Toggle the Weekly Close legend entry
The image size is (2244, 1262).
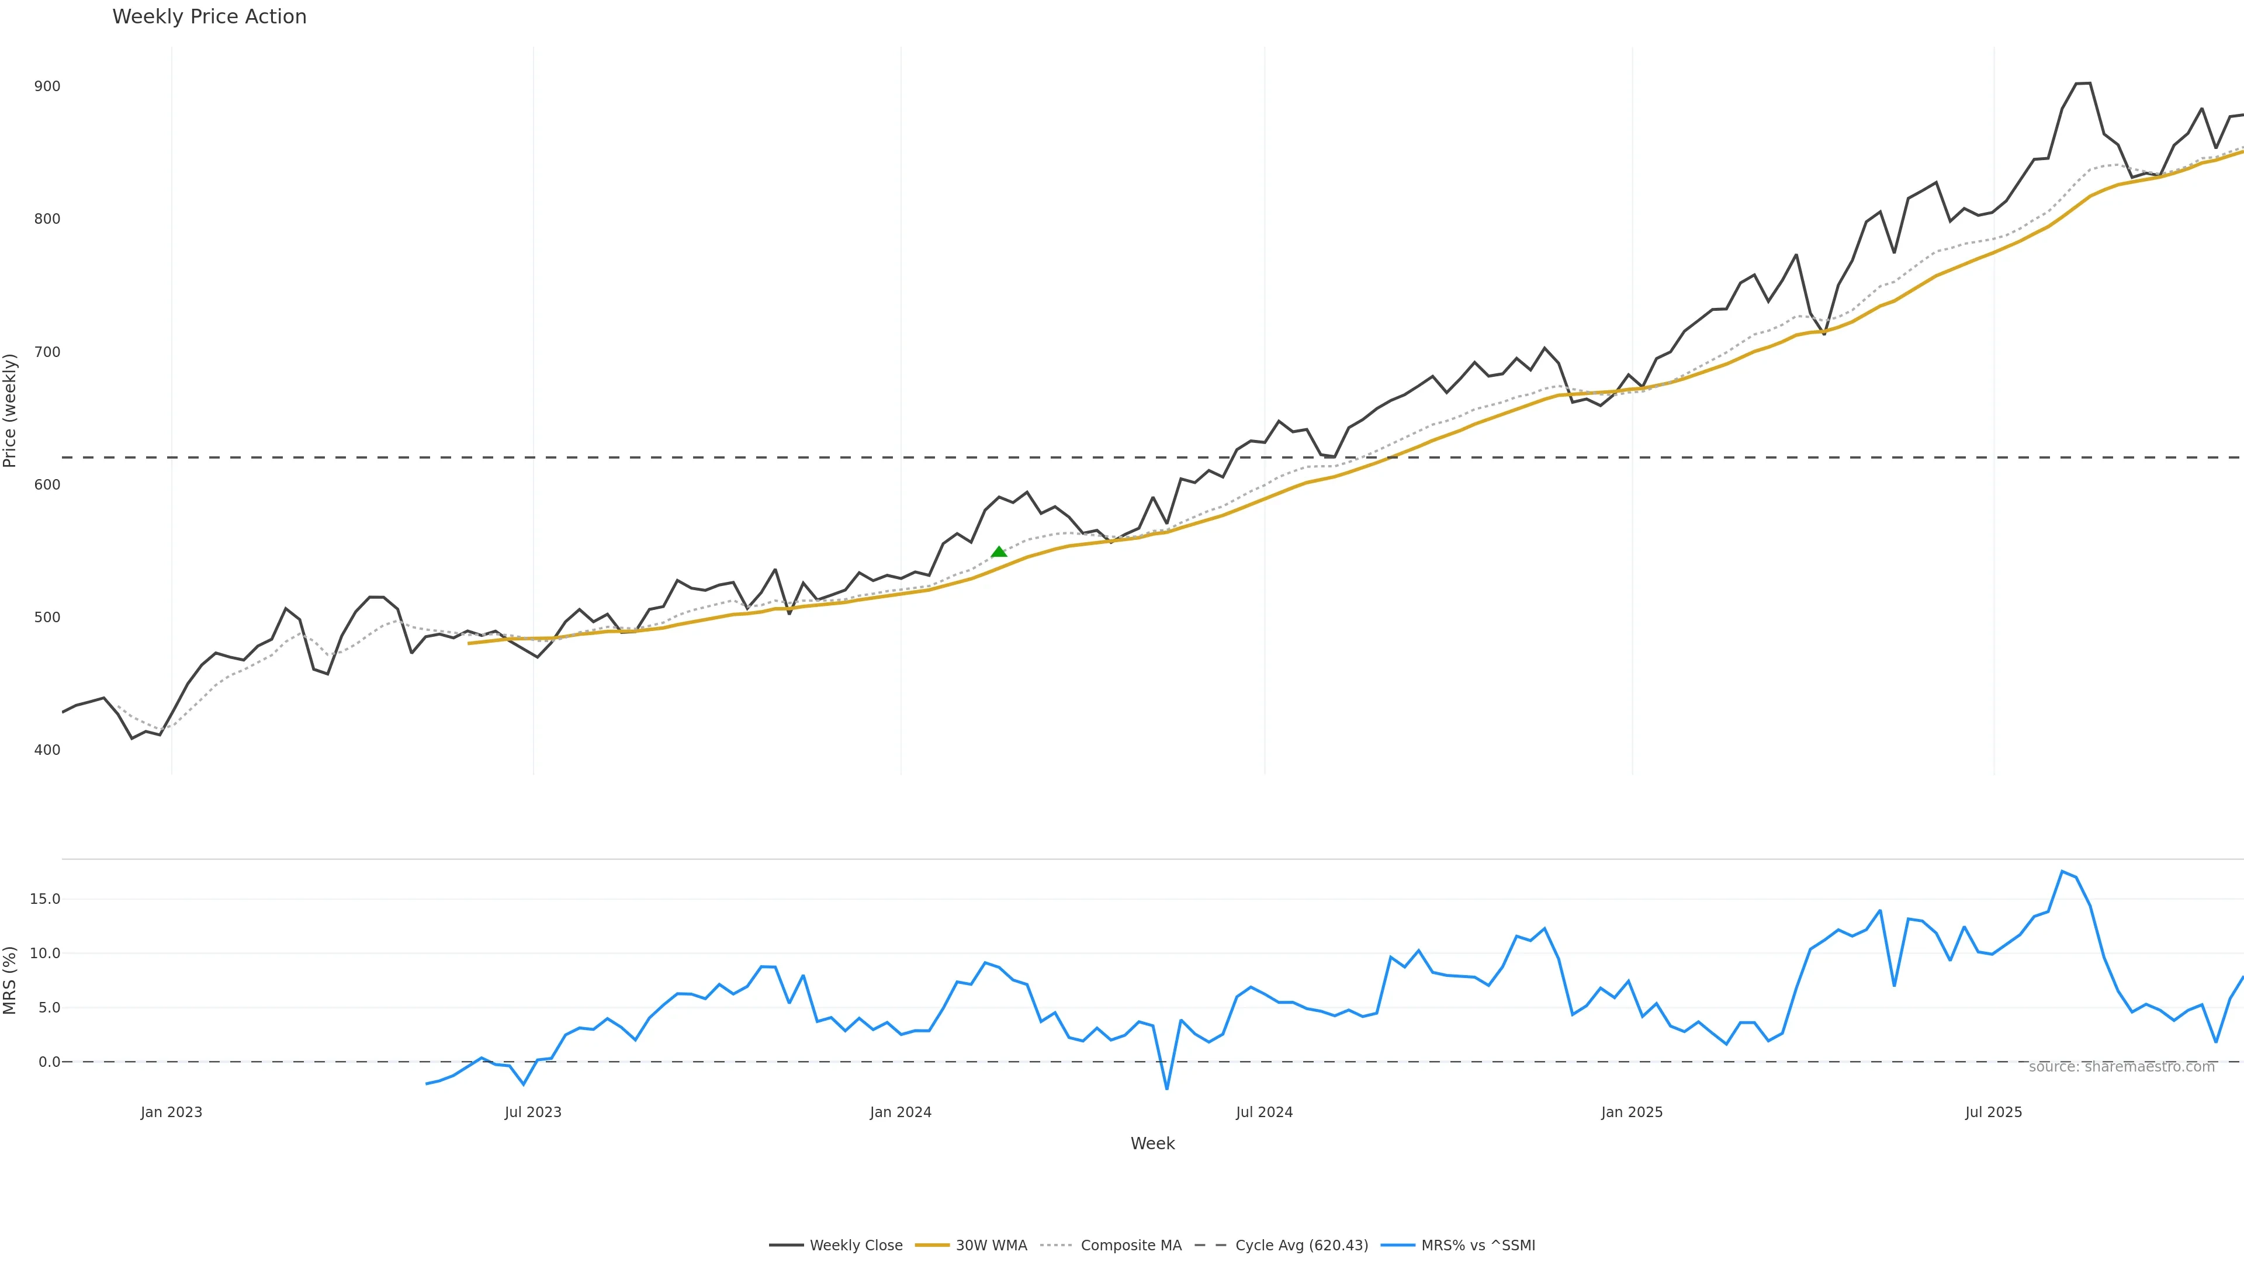pyautogui.click(x=856, y=1246)
